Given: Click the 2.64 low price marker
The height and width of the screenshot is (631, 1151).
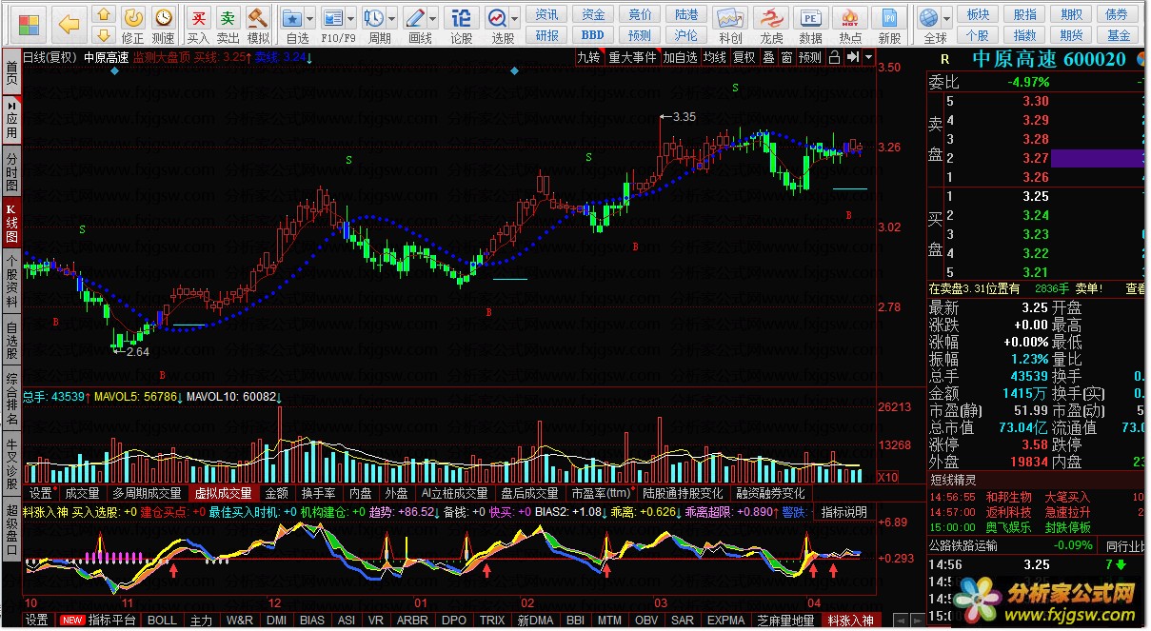Looking at the screenshot, I should point(137,351).
